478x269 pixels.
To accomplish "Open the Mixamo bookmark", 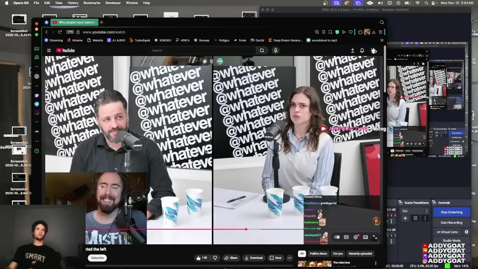I will click(x=75, y=40).
